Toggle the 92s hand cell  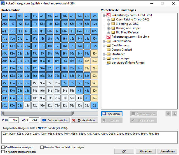pyautogui.click(x=95, y=54)
